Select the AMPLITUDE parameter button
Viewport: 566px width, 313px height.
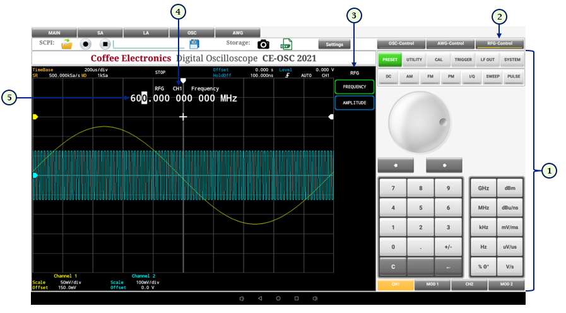coord(354,102)
